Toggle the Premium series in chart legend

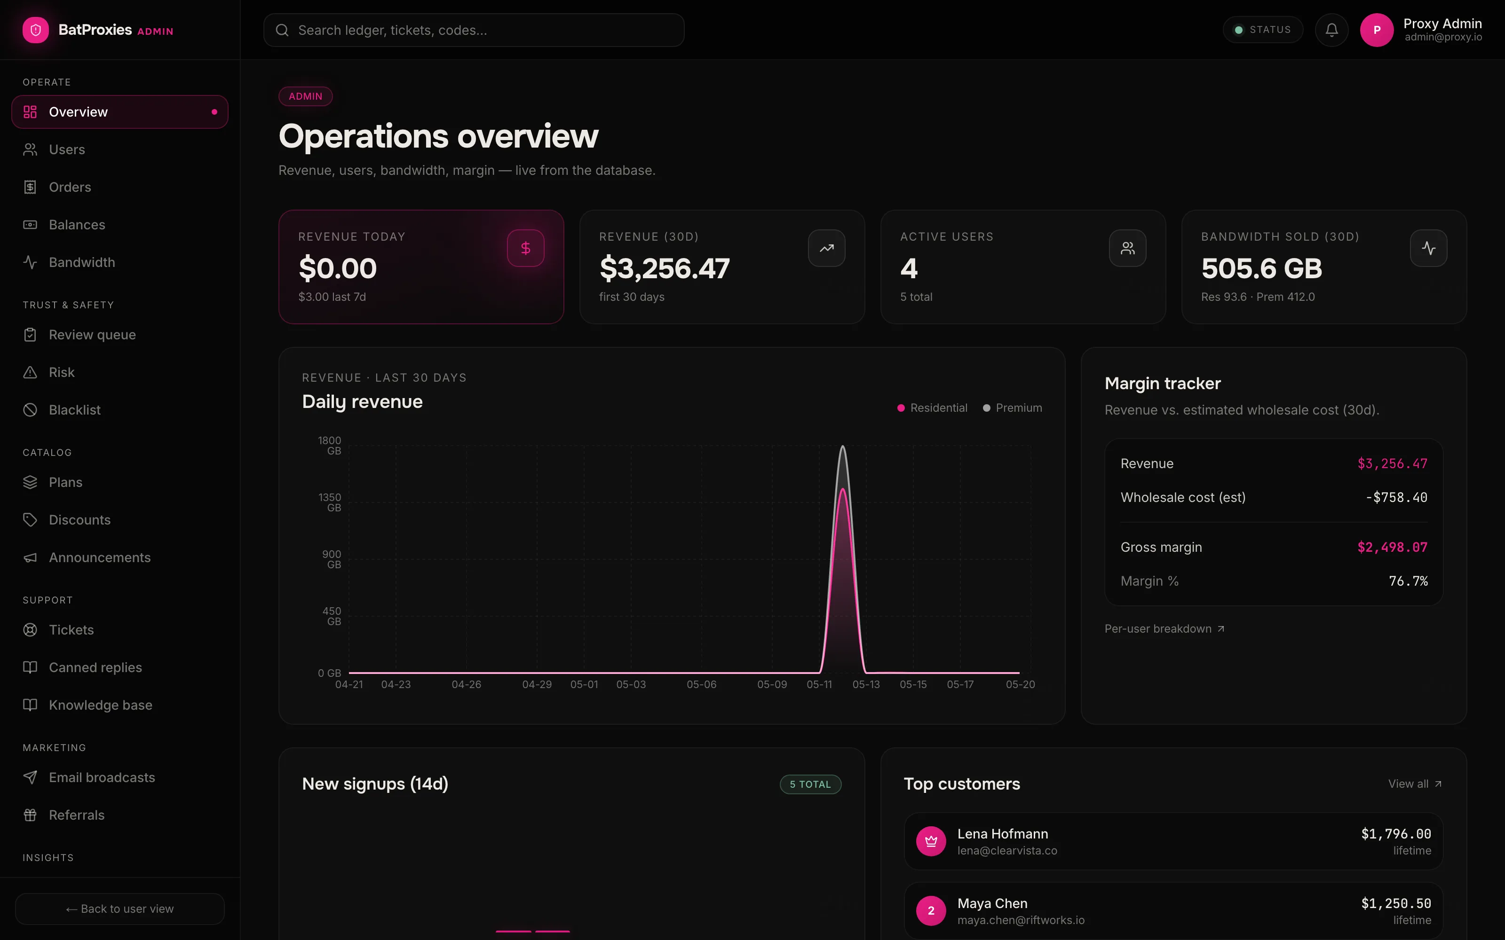click(1013, 408)
